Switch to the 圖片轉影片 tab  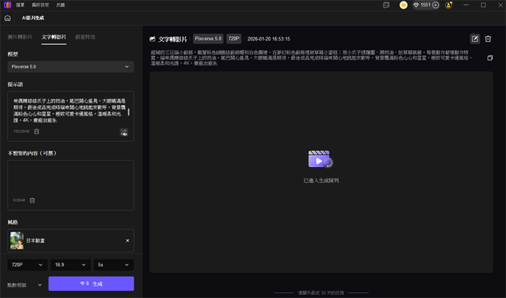pyautogui.click(x=20, y=37)
